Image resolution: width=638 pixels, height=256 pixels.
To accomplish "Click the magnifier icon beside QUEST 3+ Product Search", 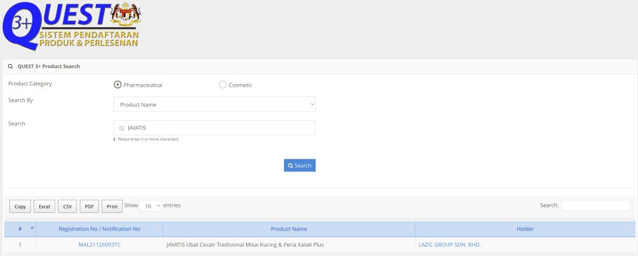I will tap(11, 66).
